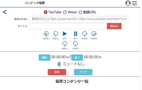Skip forward 3 seconds icon

click(x=85, y=34)
